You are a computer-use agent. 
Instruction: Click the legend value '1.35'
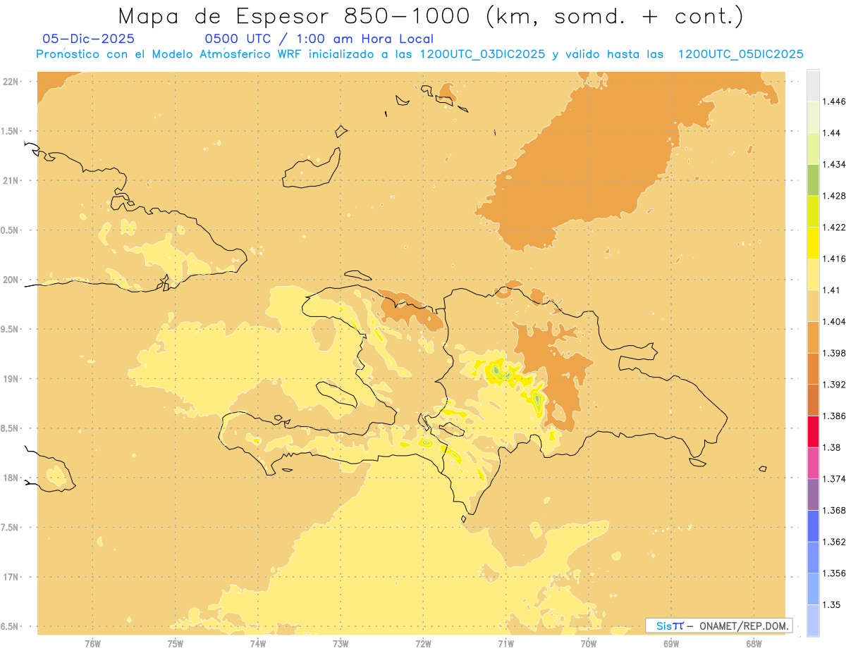pos(831,604)
